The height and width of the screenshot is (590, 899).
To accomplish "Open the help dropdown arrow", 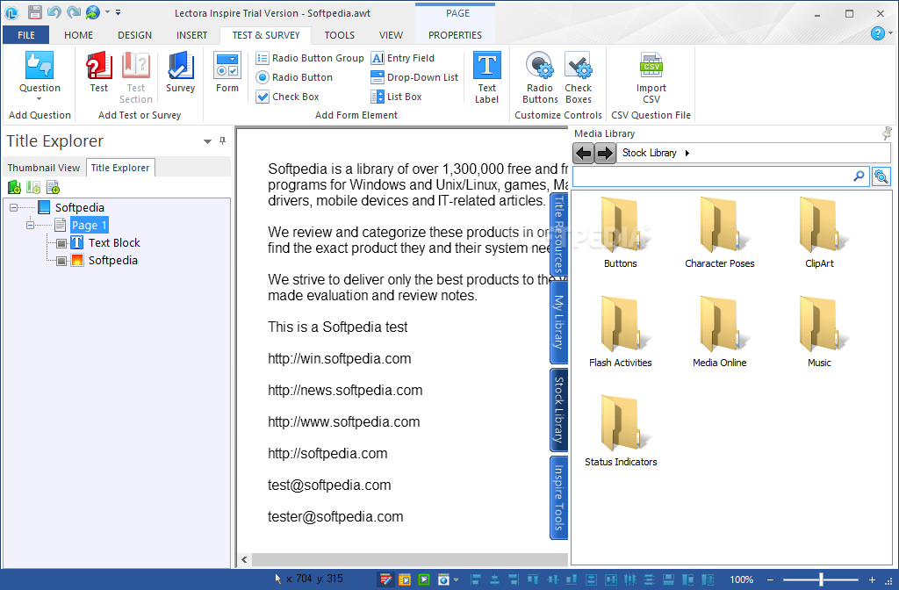I will (890, 33).
